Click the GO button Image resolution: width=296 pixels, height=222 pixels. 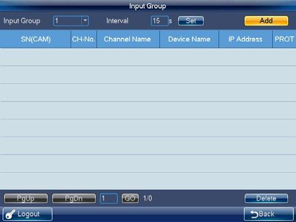tap(130, 198)
